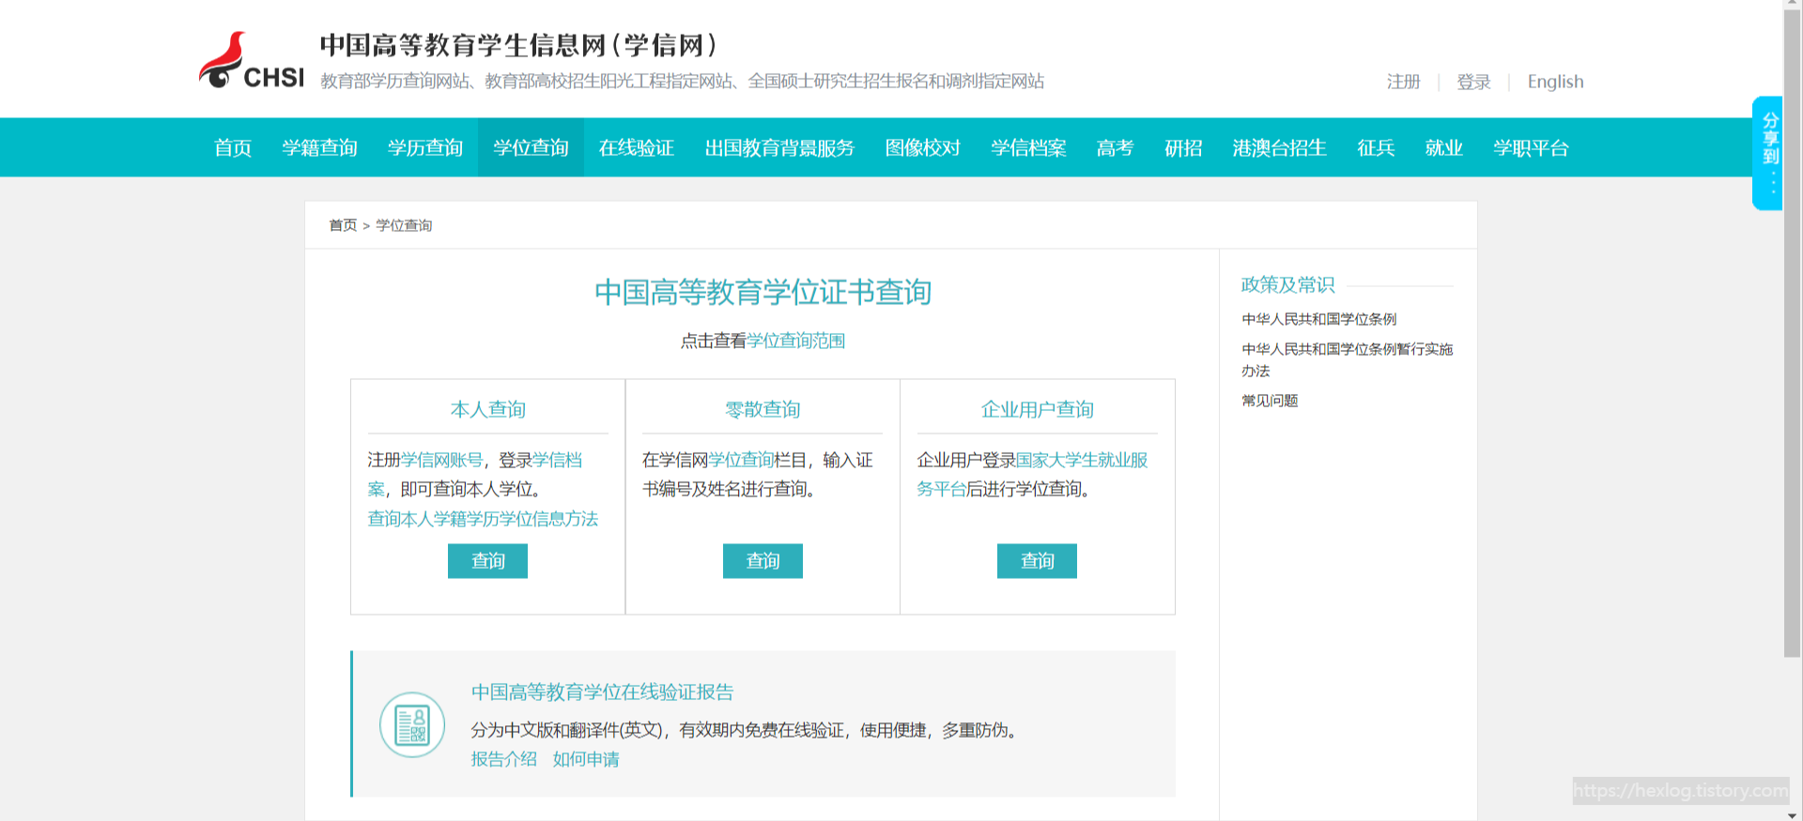This screenshot has width=1803, height=821.
Task: Click the 本人查询 card heading
Action: tap(487, 409)
